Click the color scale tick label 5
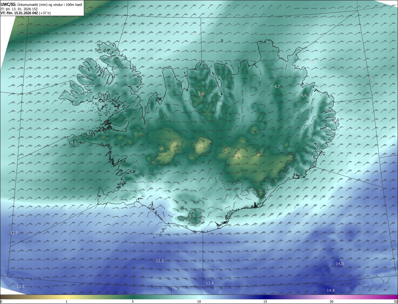Screen dimensions: 398x304 [x=133, y=302]
